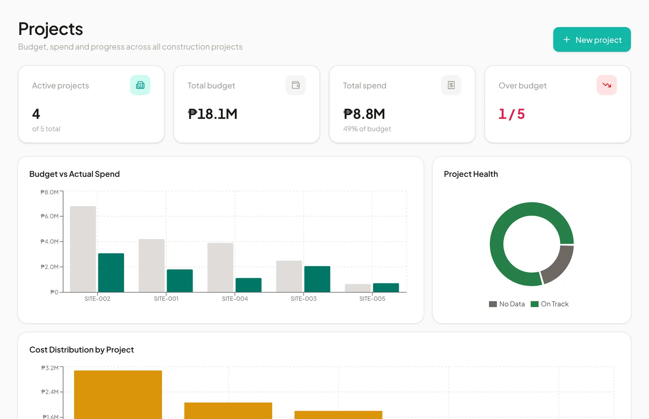Click SITE-005 gray budget bar
This screenshot has height=419, width=649.
coord(358,288)
